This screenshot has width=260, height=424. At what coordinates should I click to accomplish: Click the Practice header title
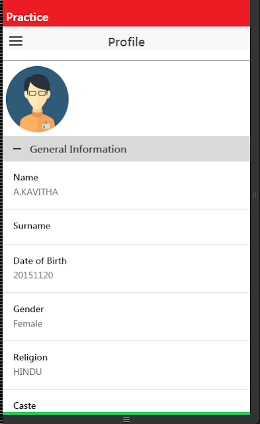27,17
